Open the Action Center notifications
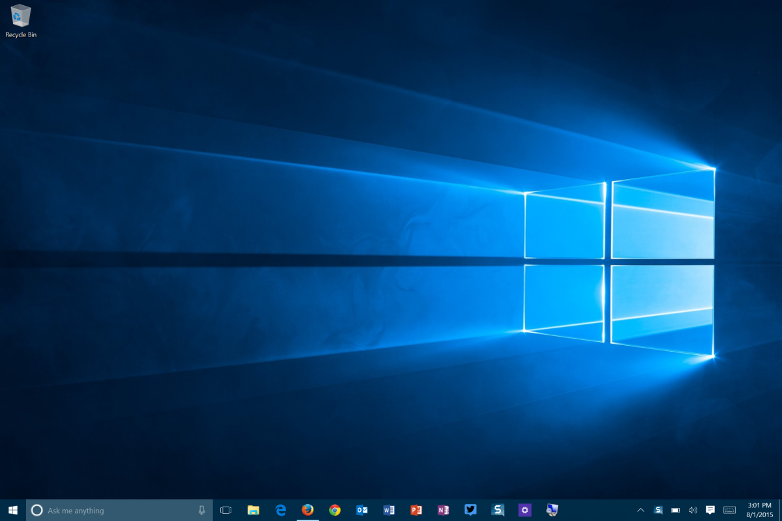The width and height of the screenshot is (782, 521). point(710,510)
